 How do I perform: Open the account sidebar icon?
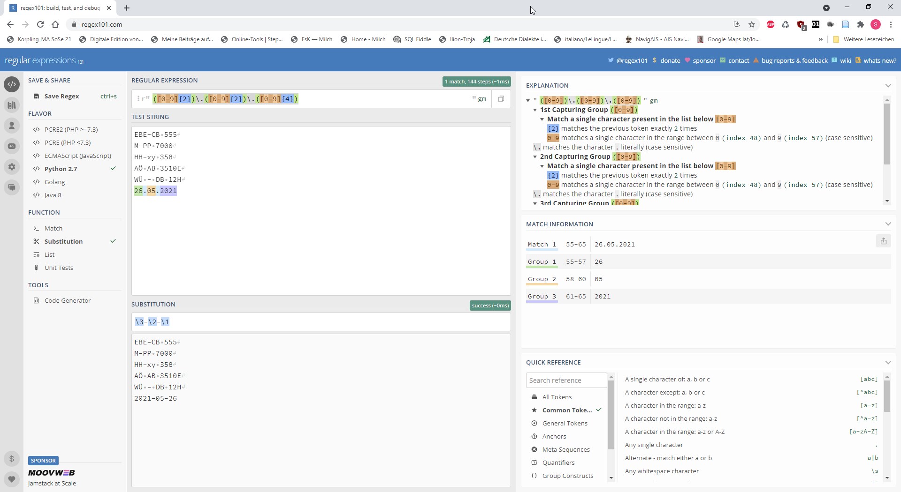click(12, 126)
